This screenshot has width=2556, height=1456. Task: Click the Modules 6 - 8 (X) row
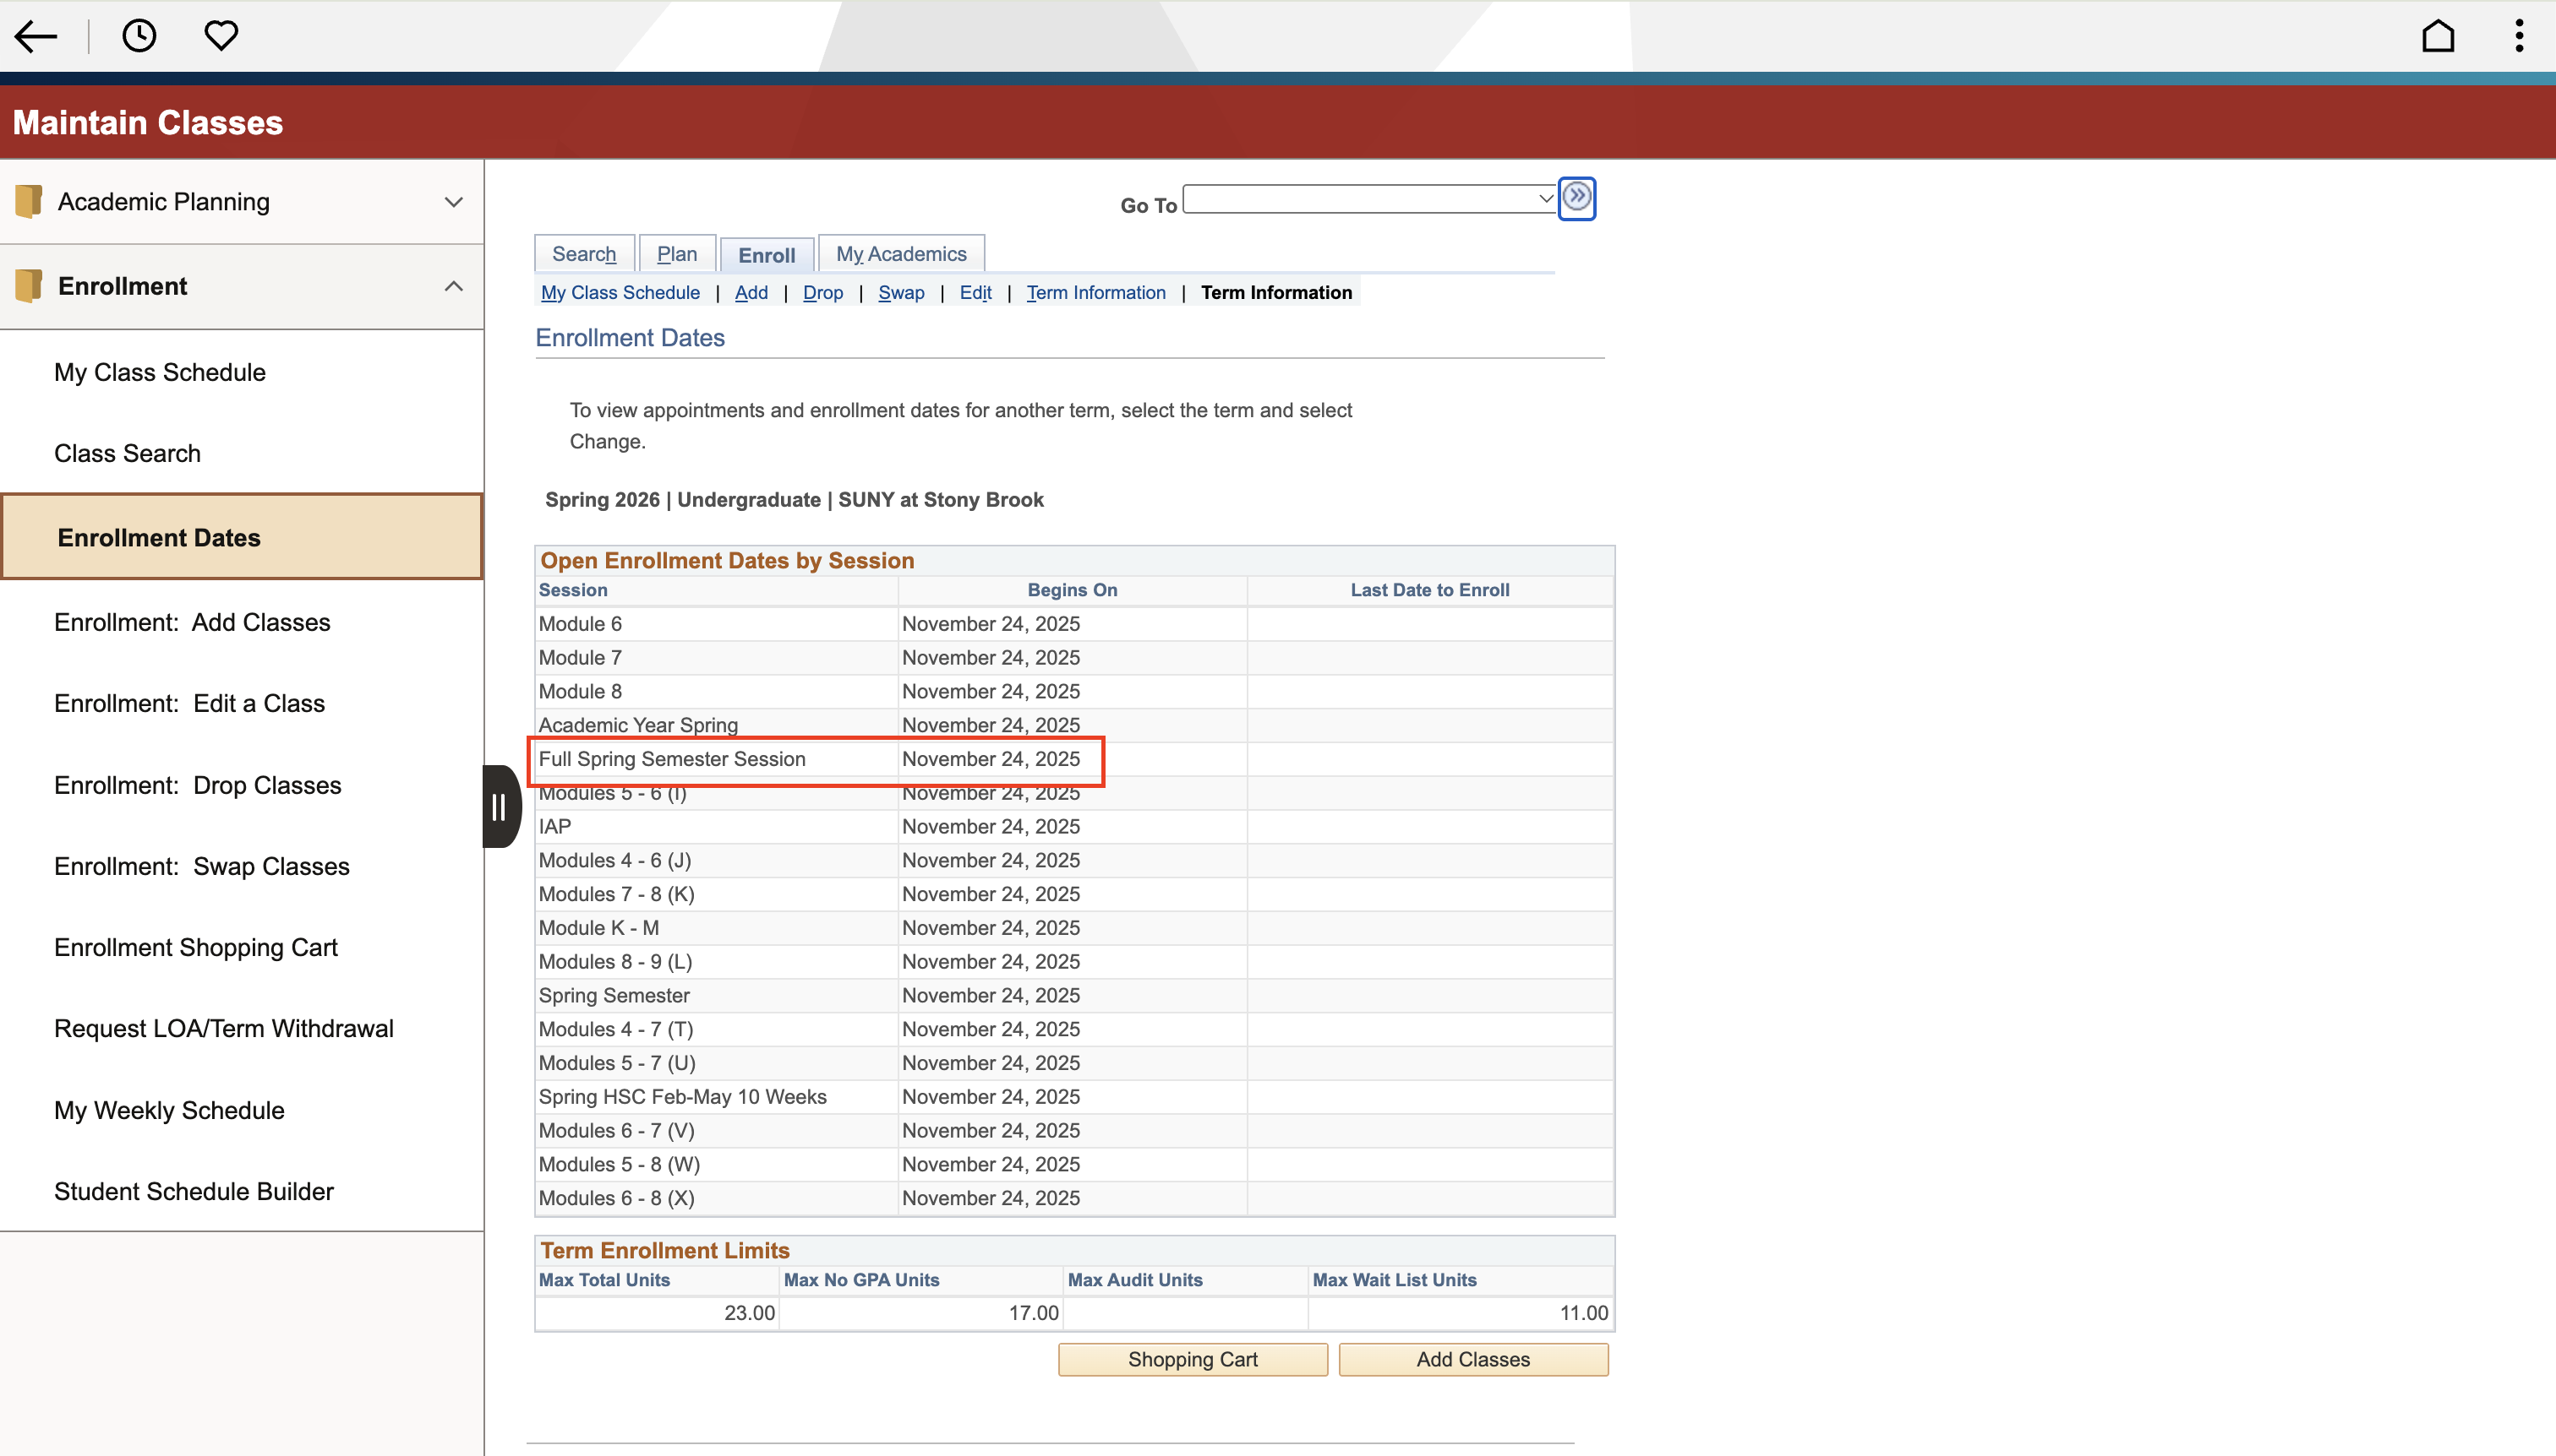click(x=1073, y=1199)
